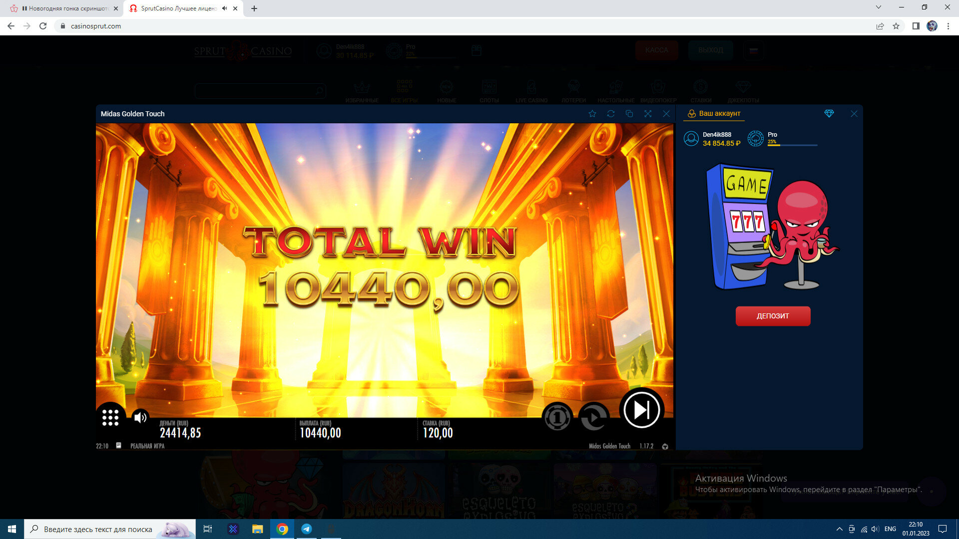959x539 pixels.
Task: Add Midas Golden Touch to favorites
Action: (x=592, y=114)
